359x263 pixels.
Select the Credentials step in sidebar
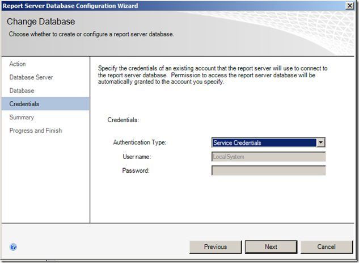pos(45,103)
